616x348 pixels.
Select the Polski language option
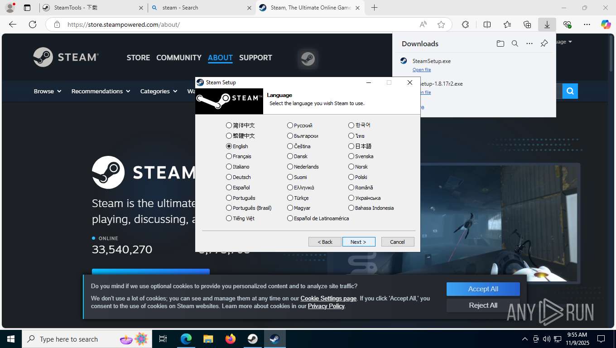(x=358, y=177)
